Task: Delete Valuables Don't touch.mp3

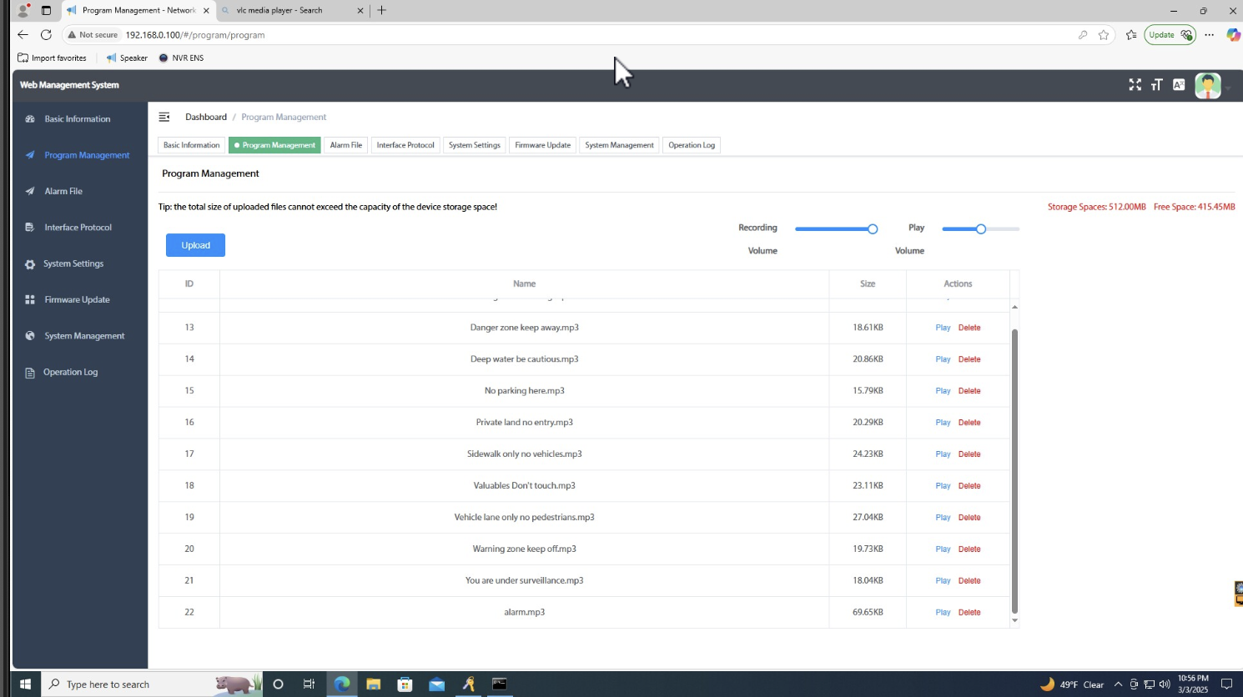Action: (x=969, y=486)
